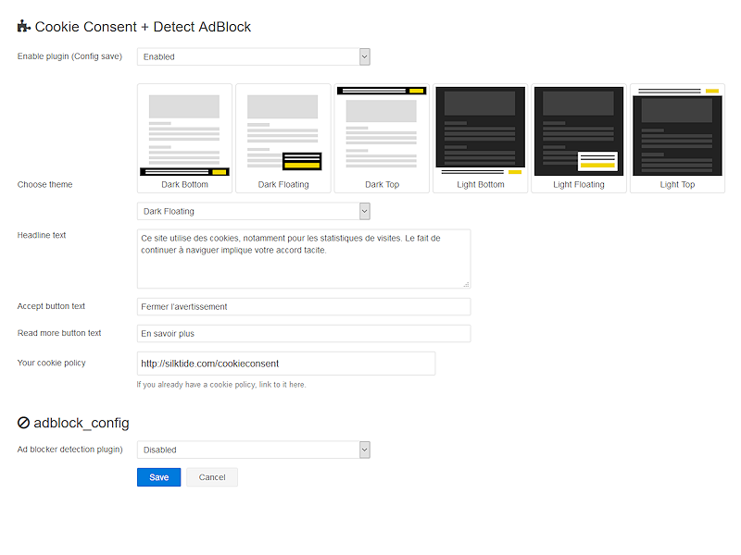Open the Enable plugin dropdown
Viewport: 741px width, 555px height.
[253, 56]
